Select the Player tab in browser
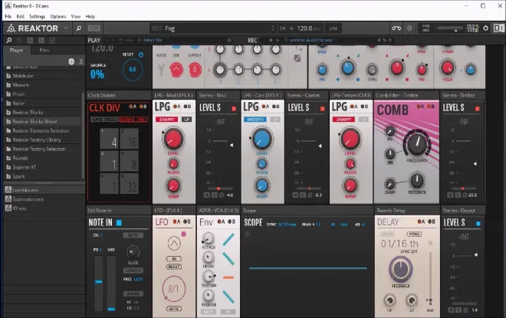Screen dimensions: 506x318 coord(16,50)
